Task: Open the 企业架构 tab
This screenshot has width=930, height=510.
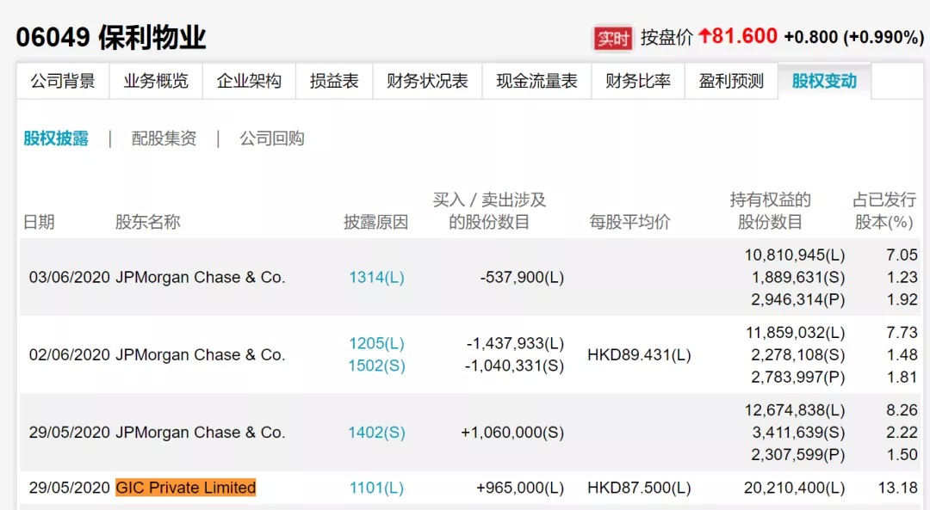Action: tap(249, 81)
